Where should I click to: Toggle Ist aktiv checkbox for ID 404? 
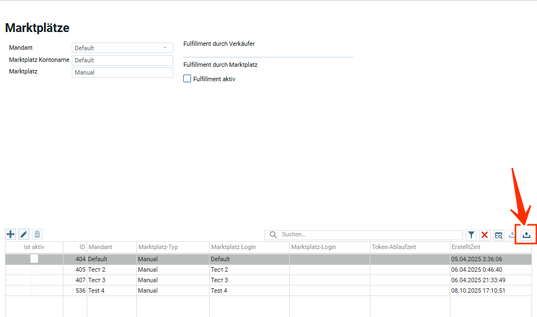[34, 259]
